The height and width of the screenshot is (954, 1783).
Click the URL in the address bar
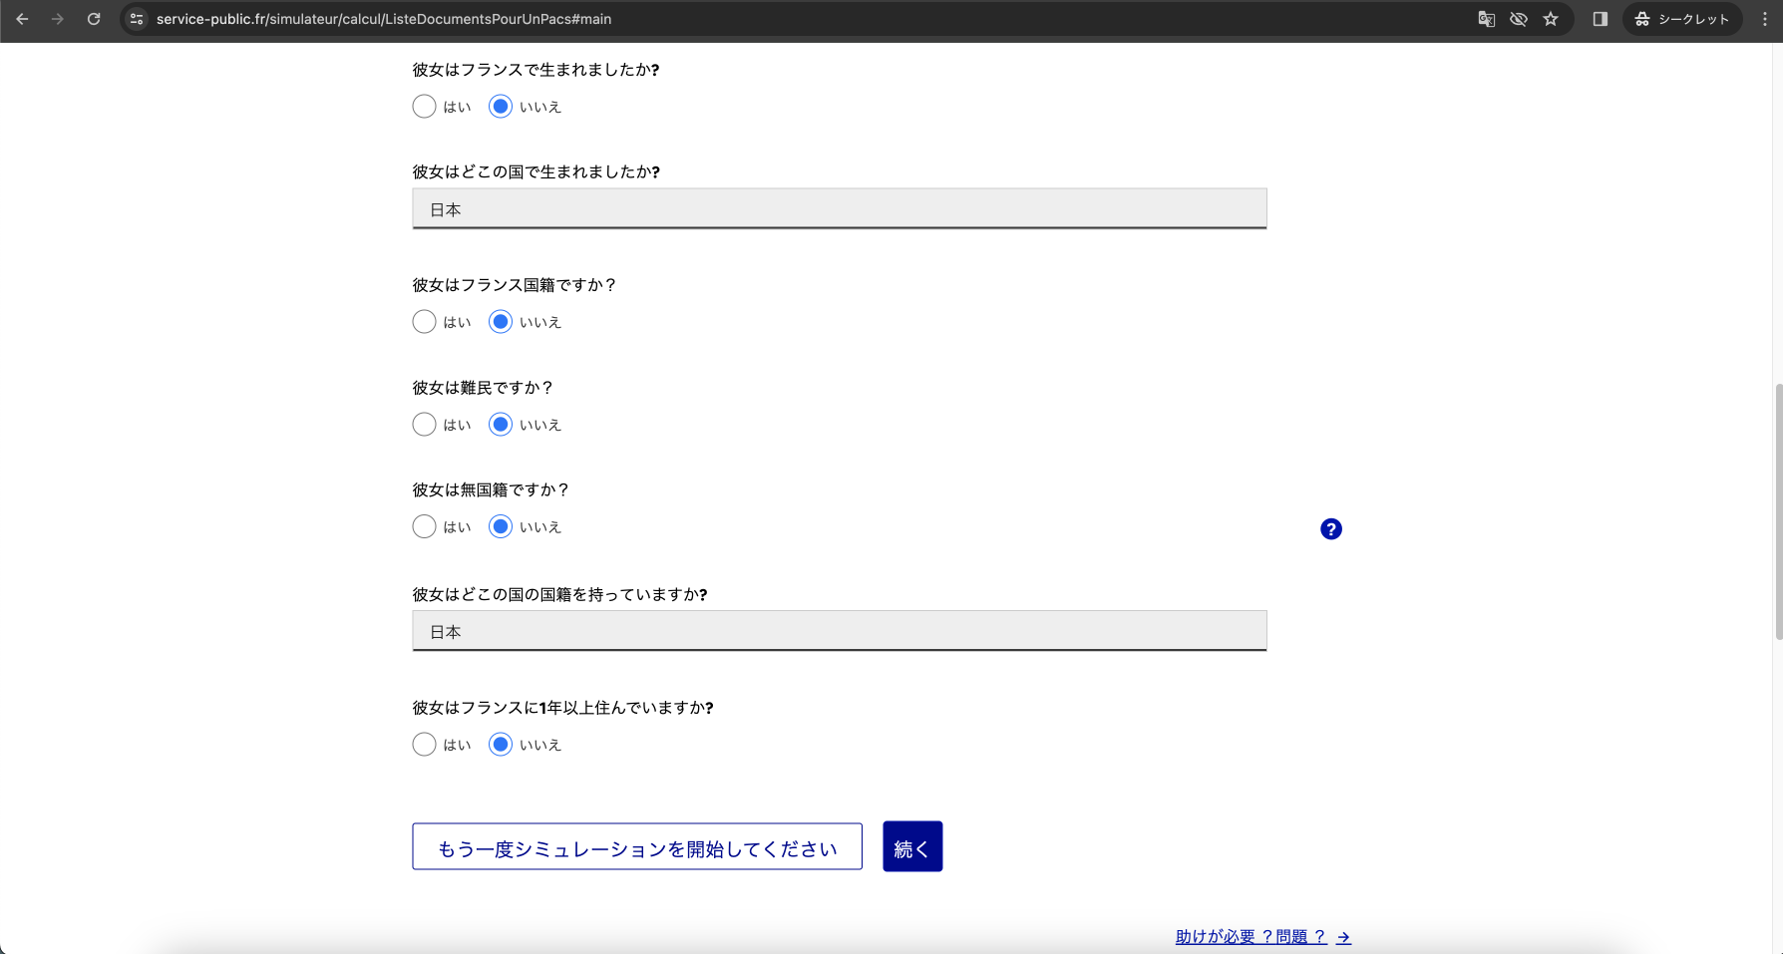pyautogui.click(x=384, y=19)
